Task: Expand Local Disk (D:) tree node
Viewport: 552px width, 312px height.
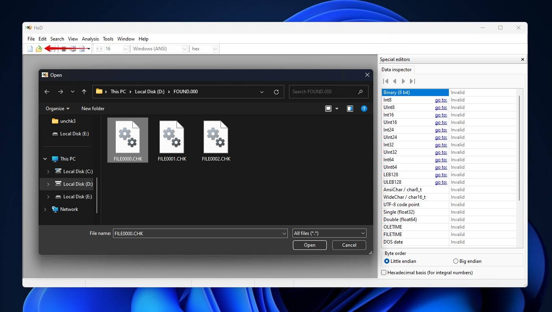Action: (48, 184)
